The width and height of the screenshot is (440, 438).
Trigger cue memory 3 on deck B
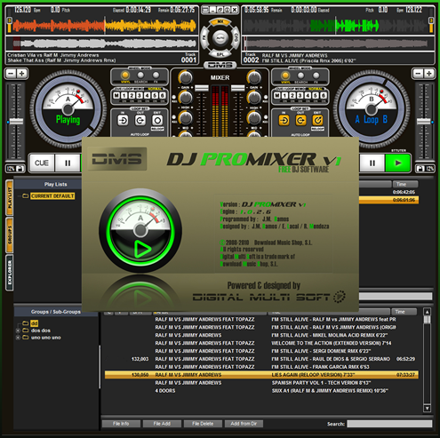(300, 95)
